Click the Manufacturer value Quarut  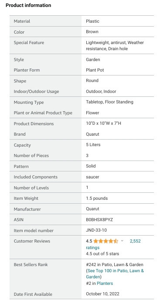click(92, 209)
